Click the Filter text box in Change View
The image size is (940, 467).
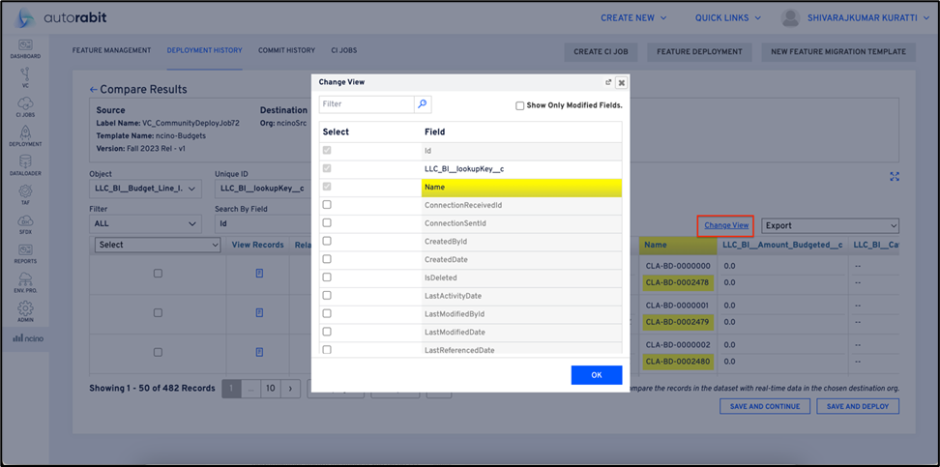(367, 103)
